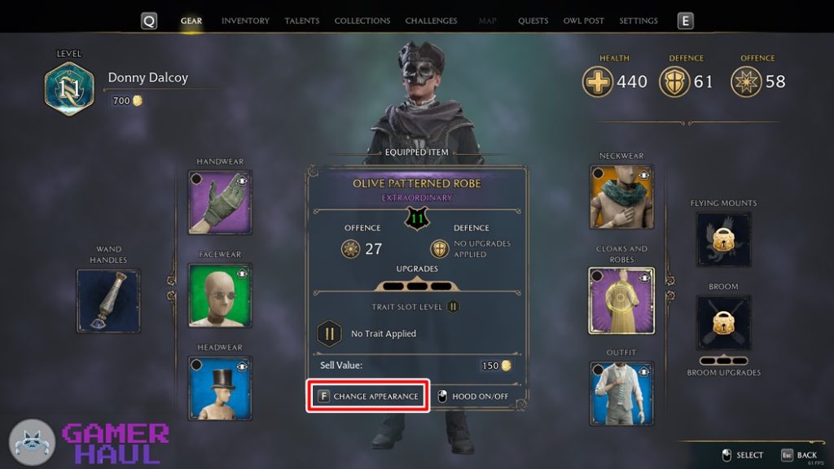Click the Change Appearance button

[x=368, y=396]
